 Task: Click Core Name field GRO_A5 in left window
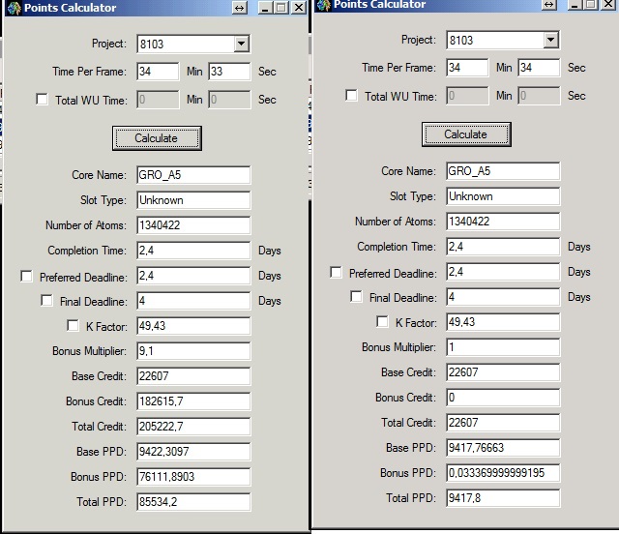click(193, 175)
